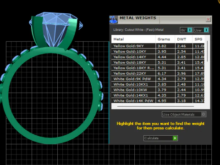Click the green arrow on Calculate
Viewport: 220px width, 165px height.
click(175, 138)
